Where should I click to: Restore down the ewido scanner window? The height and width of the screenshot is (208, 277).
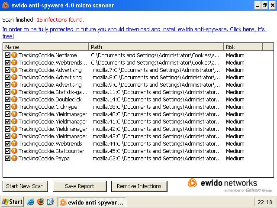264,5
